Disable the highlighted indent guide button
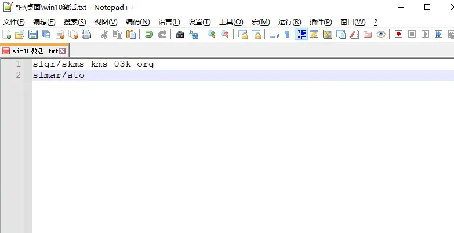This screenshot has width=454, height=233. (301, 34)
